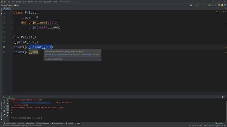227x127 pixels.
Task: Toggle scroll to end in Run console
Action: 8,110
